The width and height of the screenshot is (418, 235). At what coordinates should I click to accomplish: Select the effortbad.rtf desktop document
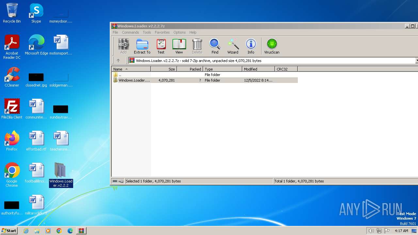[36, 141]
